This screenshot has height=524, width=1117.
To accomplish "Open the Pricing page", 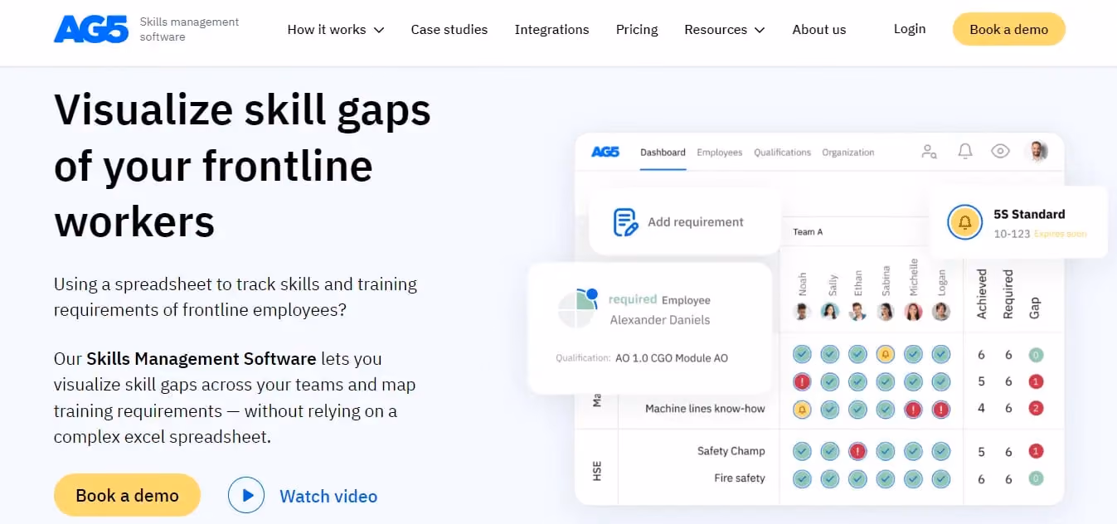I will coord(637,29).
